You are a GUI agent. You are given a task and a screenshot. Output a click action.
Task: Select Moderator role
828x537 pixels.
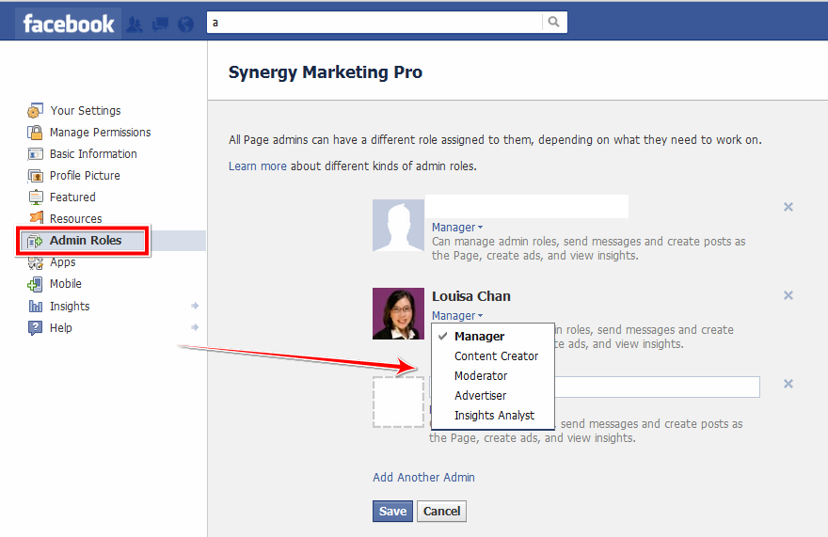tap(493, 375)
